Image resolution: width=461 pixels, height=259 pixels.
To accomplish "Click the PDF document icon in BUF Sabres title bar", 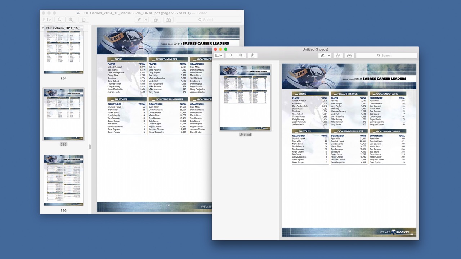I will [x=79, y=13].
